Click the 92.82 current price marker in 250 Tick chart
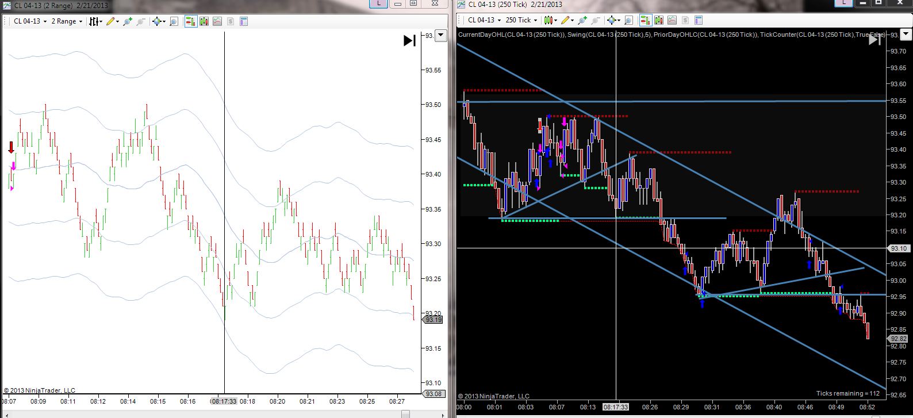Image resolution: width=913 pixels, height=418 pixels. 899,339
